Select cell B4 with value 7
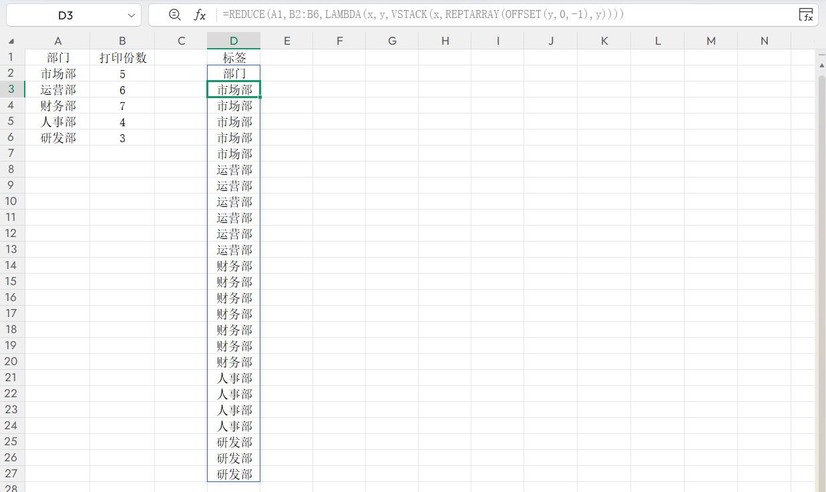This screenshot has height=492, width=826. coord(122,105)
